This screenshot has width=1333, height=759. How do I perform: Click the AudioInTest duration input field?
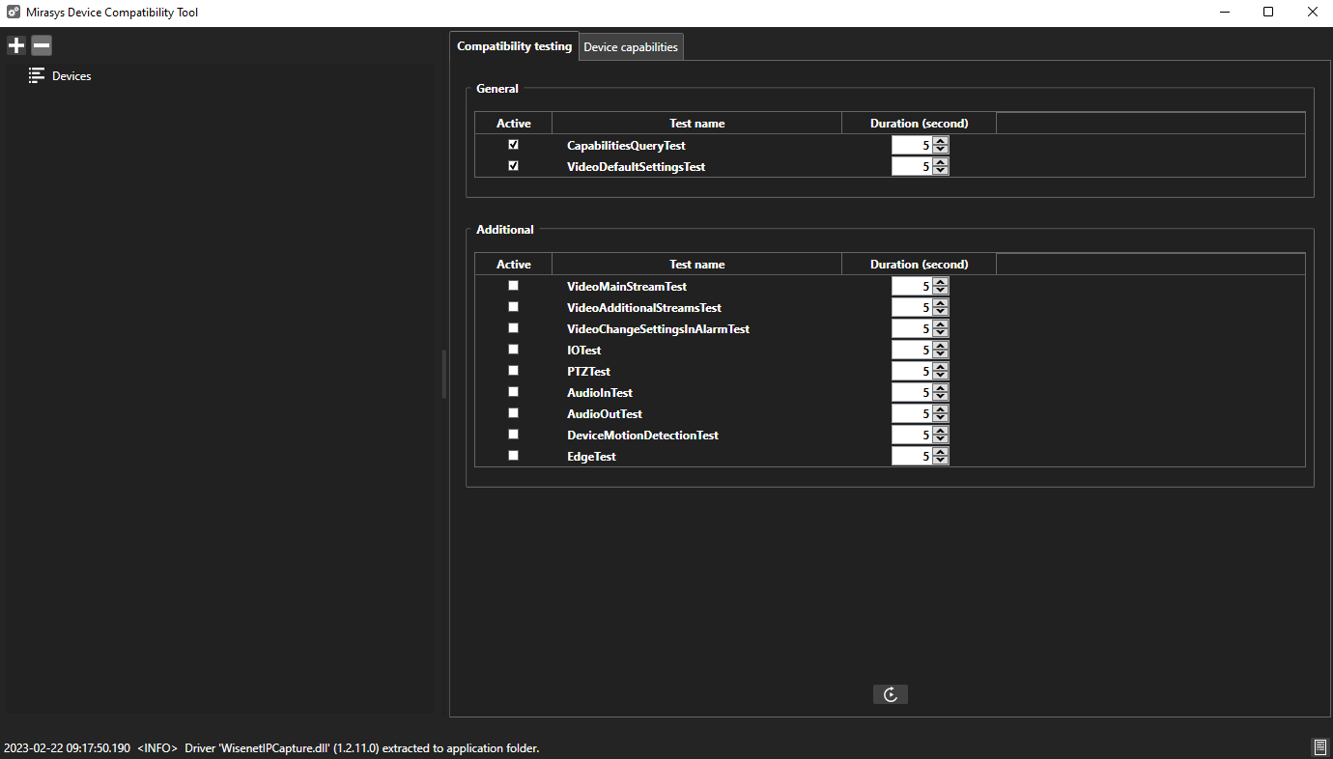[912, 393]
